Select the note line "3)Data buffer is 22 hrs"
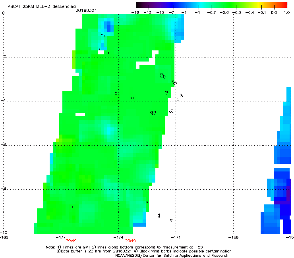 [x=144, y=251]
